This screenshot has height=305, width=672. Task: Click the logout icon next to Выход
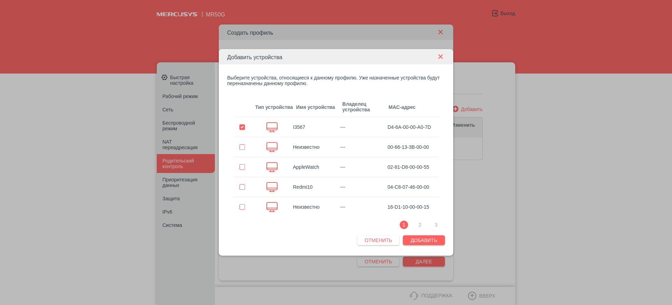click(x=495, y=13)
